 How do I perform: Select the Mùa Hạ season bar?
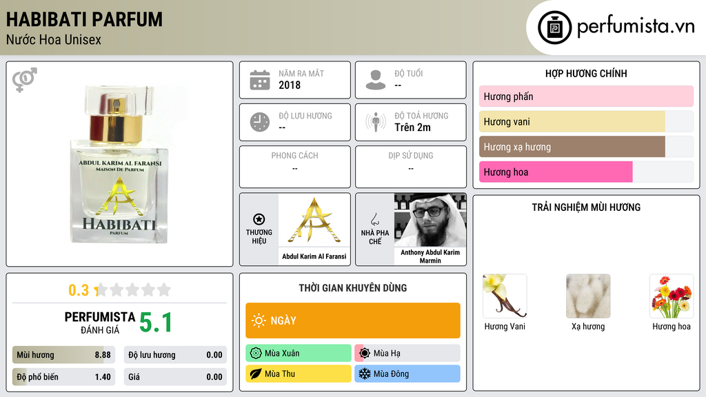point(407,354)
